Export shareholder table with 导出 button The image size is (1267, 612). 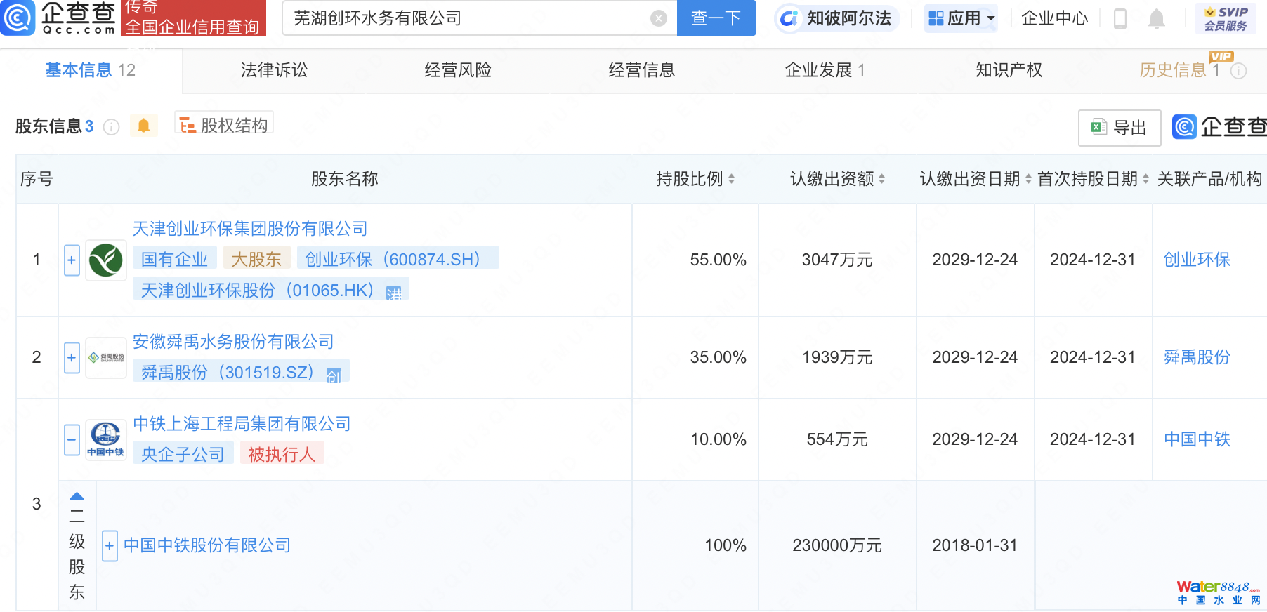pyautogui.click(x=1119, y=128)
